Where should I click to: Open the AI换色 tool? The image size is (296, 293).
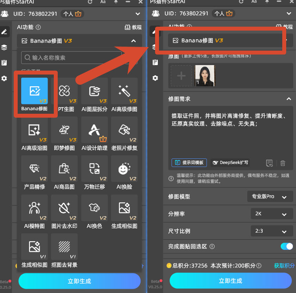coord(94,208)
